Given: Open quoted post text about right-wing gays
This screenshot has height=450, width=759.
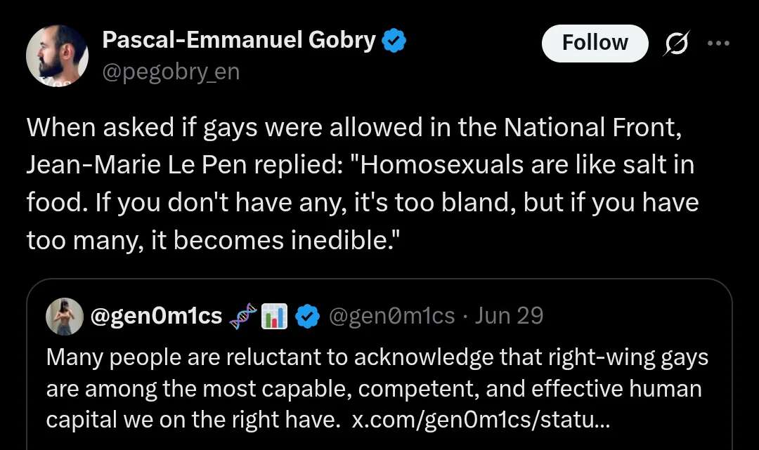Looking at the screenshot, I should (x=377, y=388).
